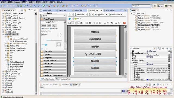This screenshot has width=174, height=98.
Task: Open the Nexus One device dropdown
Action: pos(86,14)
